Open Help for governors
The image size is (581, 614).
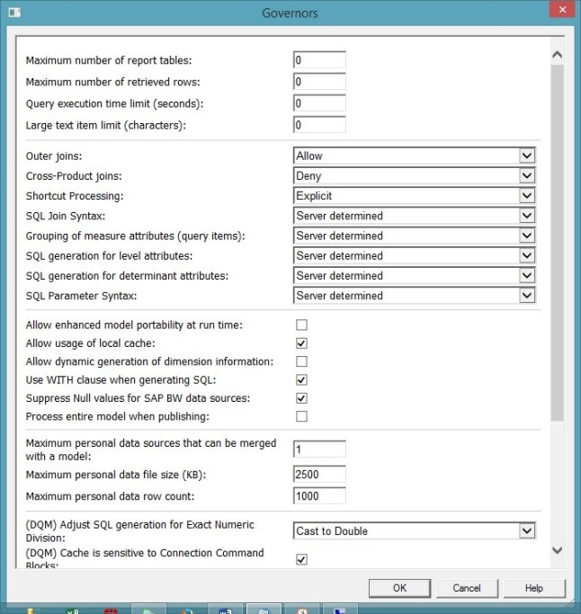pos(534,588)
